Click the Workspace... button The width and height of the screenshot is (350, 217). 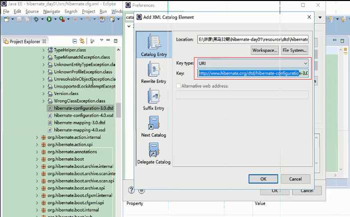point(265,50)
